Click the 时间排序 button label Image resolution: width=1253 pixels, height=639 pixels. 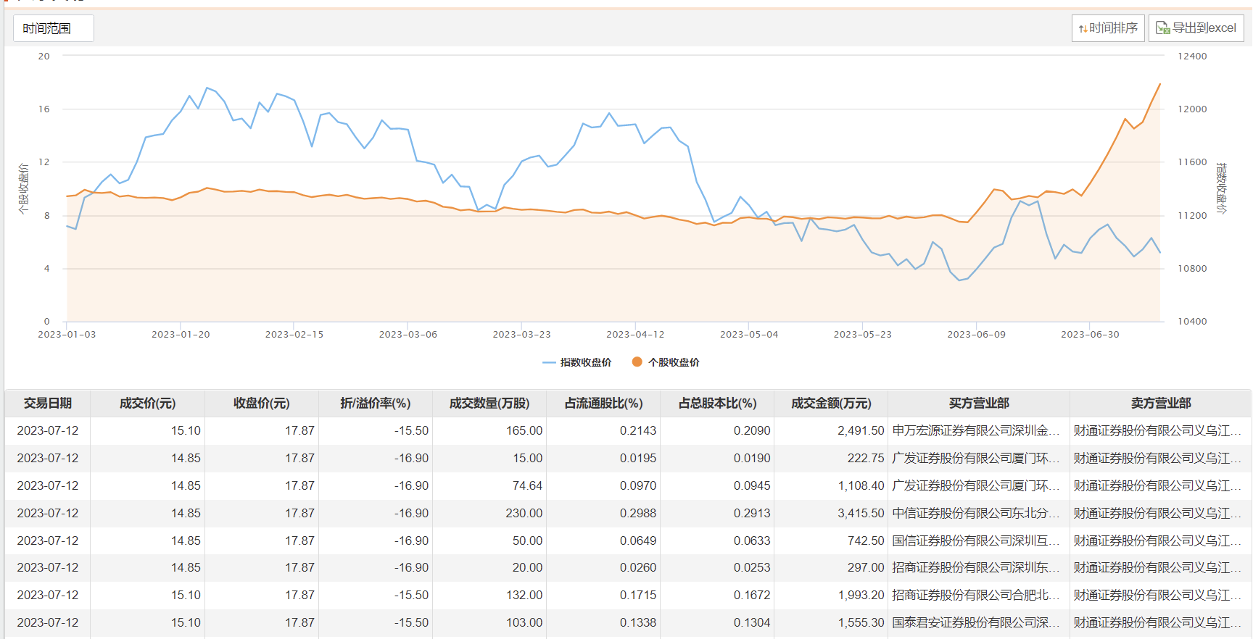(1113, 28)
